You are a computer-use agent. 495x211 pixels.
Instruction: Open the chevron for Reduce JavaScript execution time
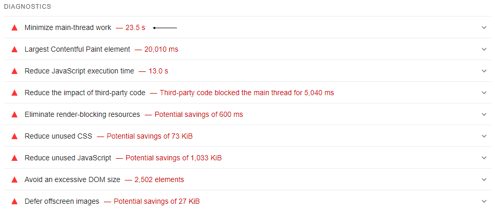[484, 71]
